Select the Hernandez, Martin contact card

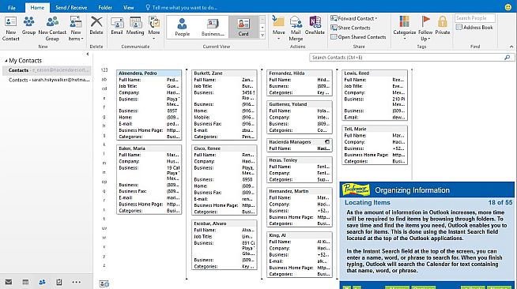coord(300,208)
